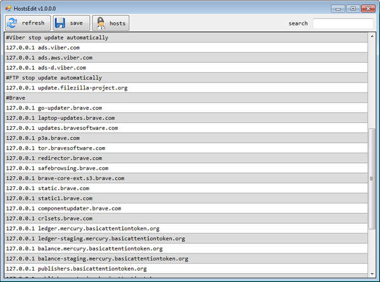Image resolution: width=380 pixels, height=282 pixels.
Task: Click the hosts person icon
Action: click(x=101, y=23)
